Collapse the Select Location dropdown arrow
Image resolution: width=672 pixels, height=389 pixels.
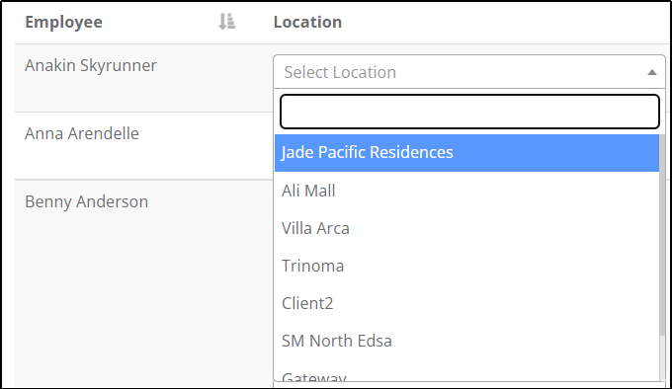[x=652, y=72]
